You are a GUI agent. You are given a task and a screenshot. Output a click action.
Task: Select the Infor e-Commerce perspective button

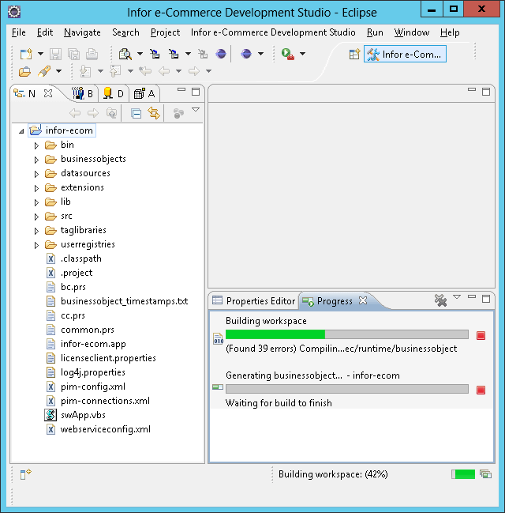[x=405, y=54]
